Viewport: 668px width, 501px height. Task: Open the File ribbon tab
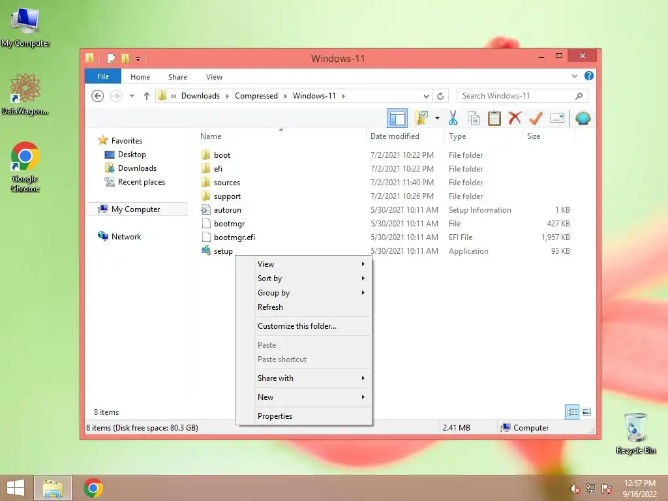click(x=103, y=76)
